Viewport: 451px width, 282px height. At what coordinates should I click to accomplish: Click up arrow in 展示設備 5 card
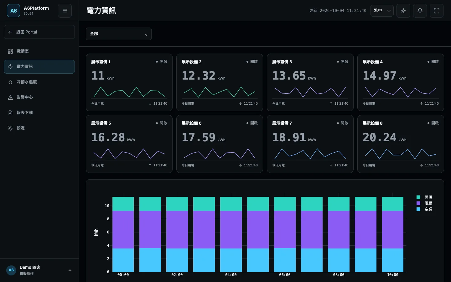(x=150, y=165)
